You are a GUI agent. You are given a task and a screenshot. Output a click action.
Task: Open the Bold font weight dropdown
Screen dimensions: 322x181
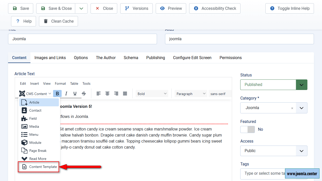point(152,94)
